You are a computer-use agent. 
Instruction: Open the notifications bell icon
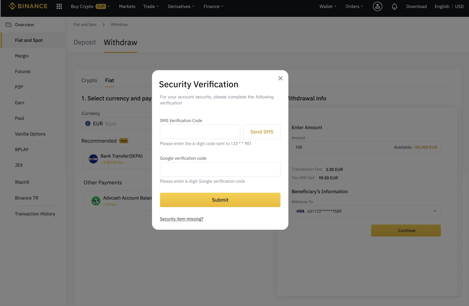(394, 6)
